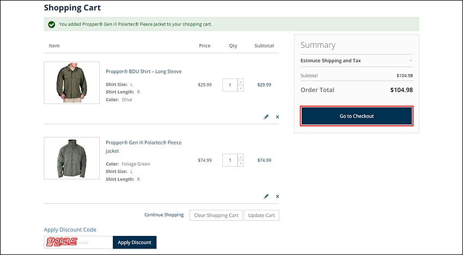Click the BDU Shirt price $29.99
463x255 pixels.
click(x=205, y=85)
